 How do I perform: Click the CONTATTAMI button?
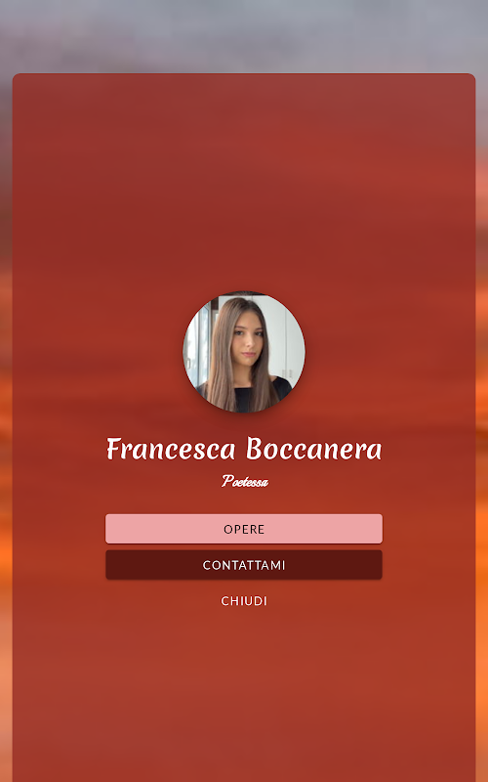pyautogui.click(x=244, y=565)
